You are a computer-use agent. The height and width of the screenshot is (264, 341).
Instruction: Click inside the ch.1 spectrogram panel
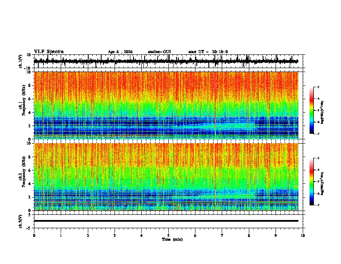166,105
